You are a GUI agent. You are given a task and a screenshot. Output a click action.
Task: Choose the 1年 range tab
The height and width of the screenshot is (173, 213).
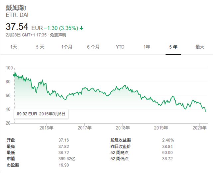click(x=147, y=47)
